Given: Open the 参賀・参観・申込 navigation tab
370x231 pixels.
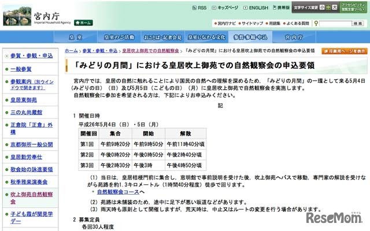Looking at the screenshot, I should click(250, 37).
